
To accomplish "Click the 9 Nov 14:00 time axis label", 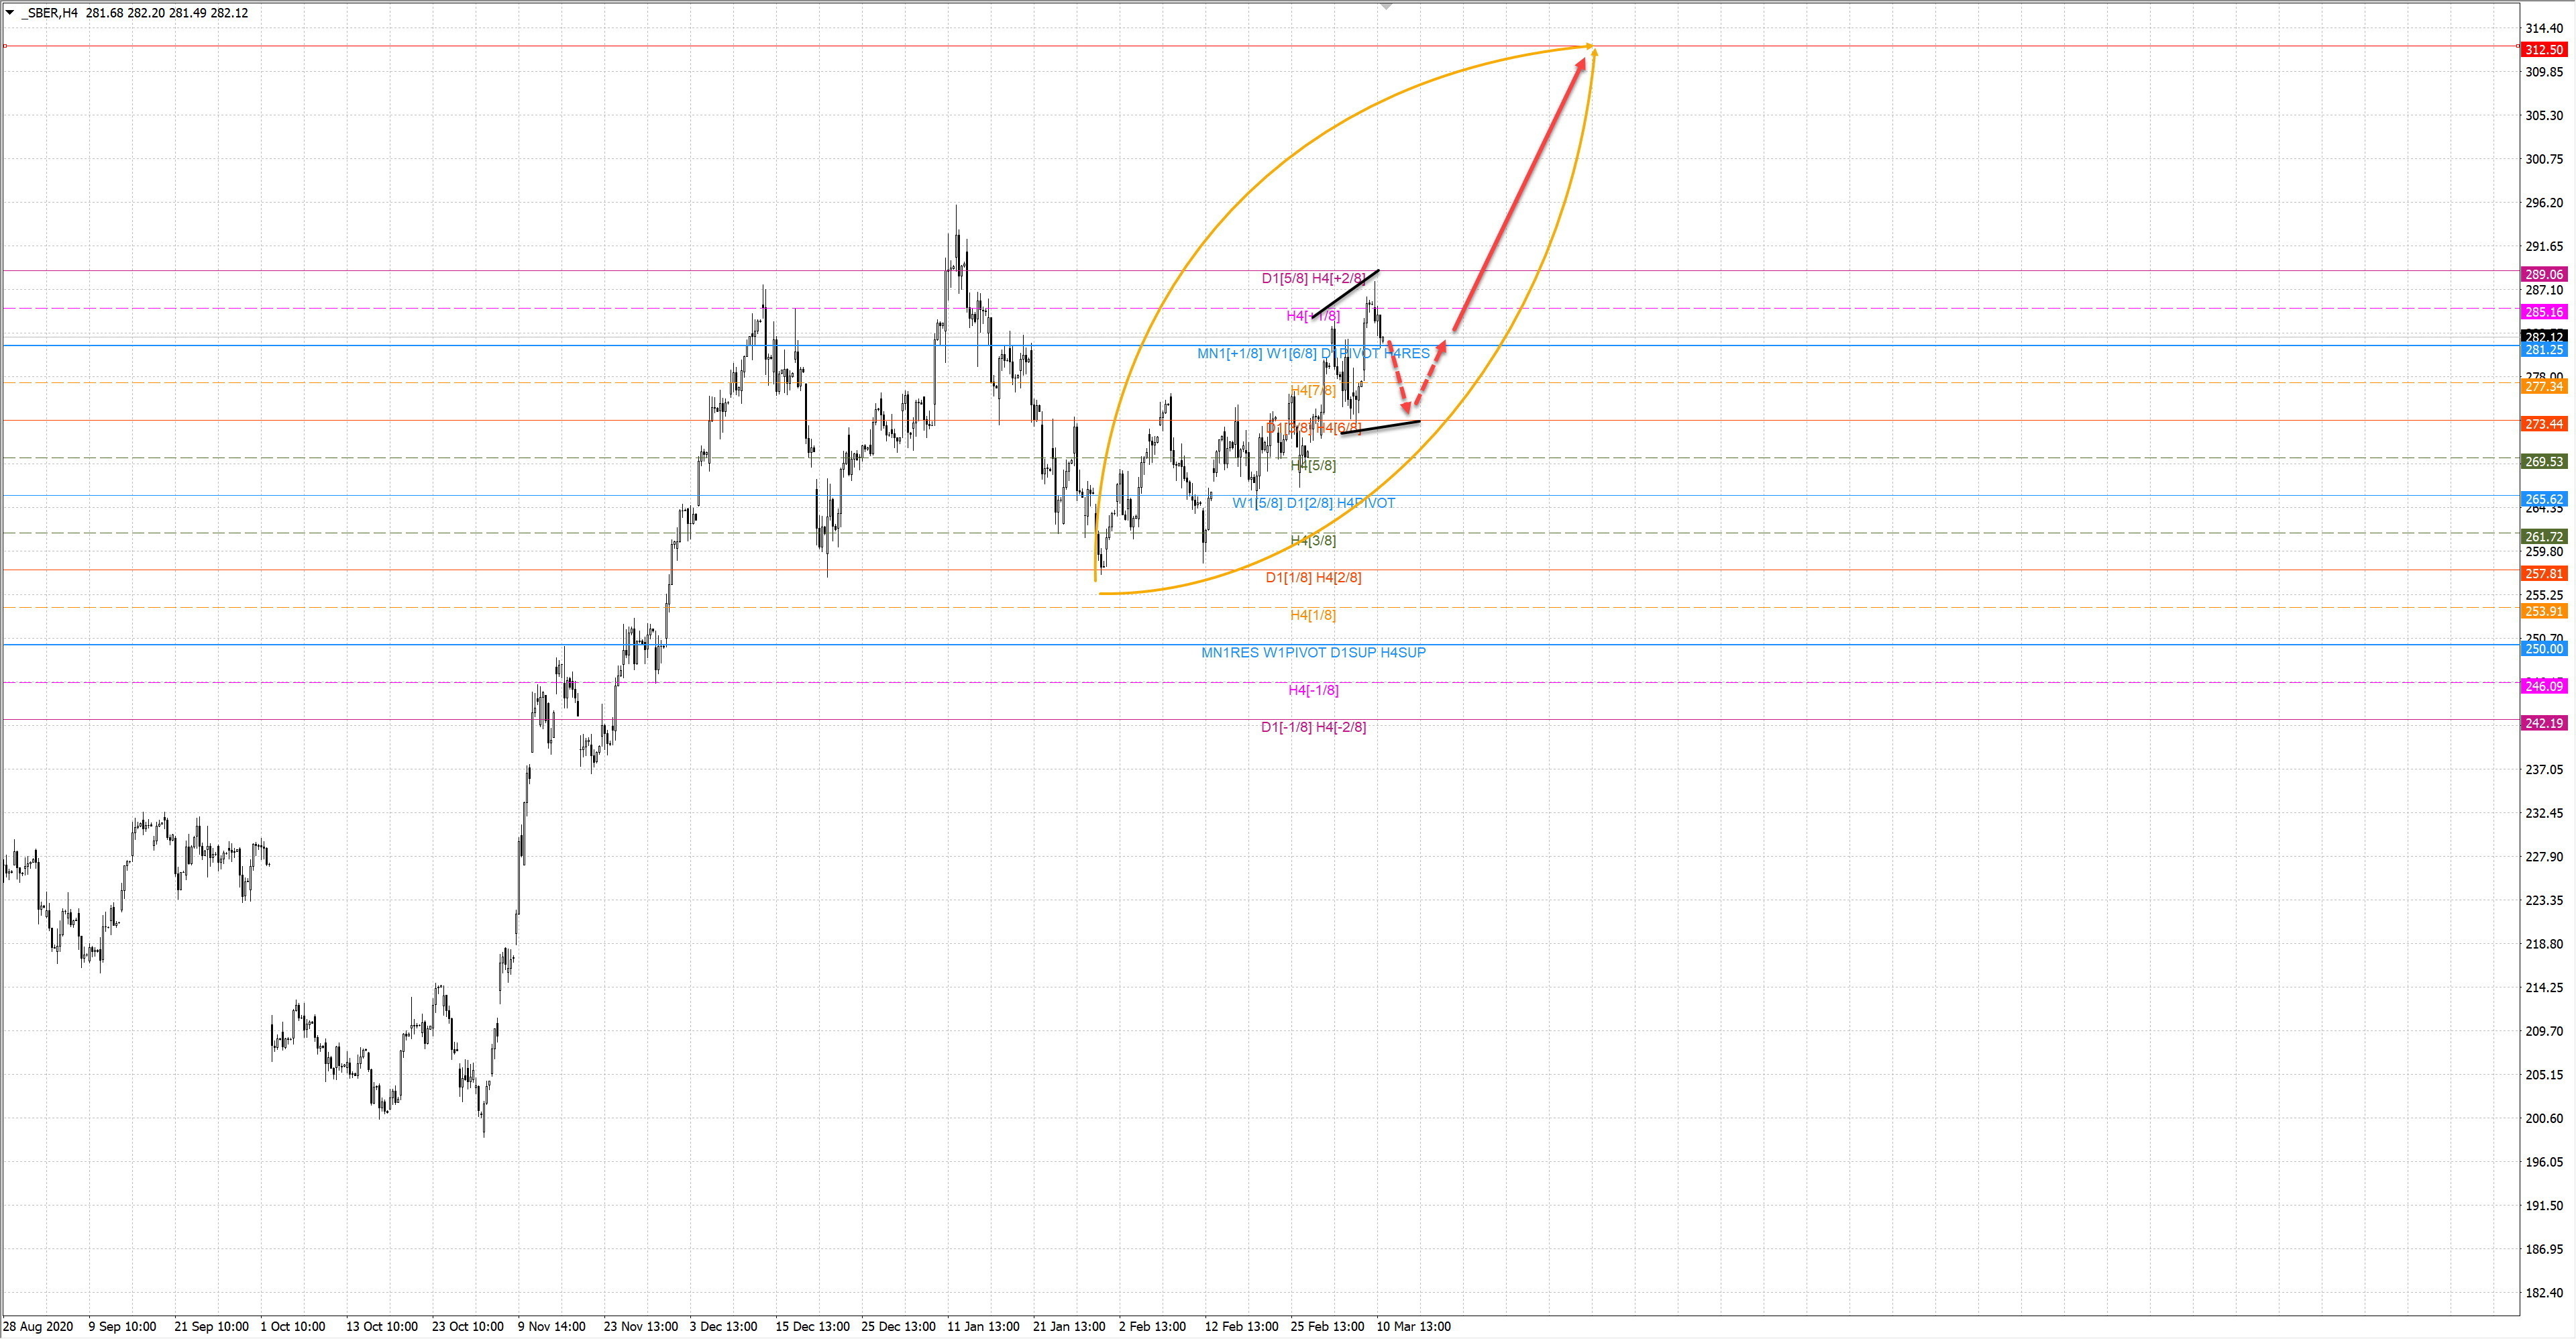I will pos(552,1327).
